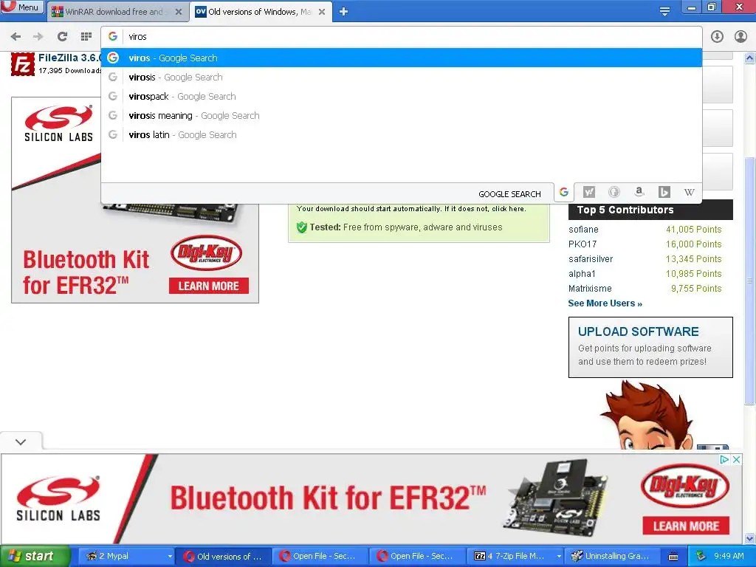Screen dimensions: 756x567
Task: Click the winking mascot image
Action: click(648, 416)
